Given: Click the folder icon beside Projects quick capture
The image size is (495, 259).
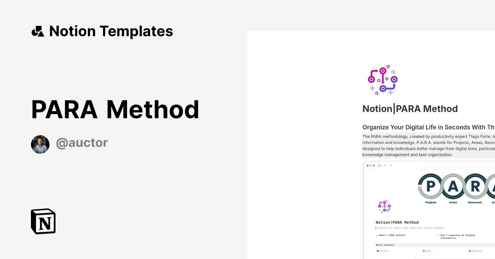Looking at the screenshot, I should [x=378, y=251].
